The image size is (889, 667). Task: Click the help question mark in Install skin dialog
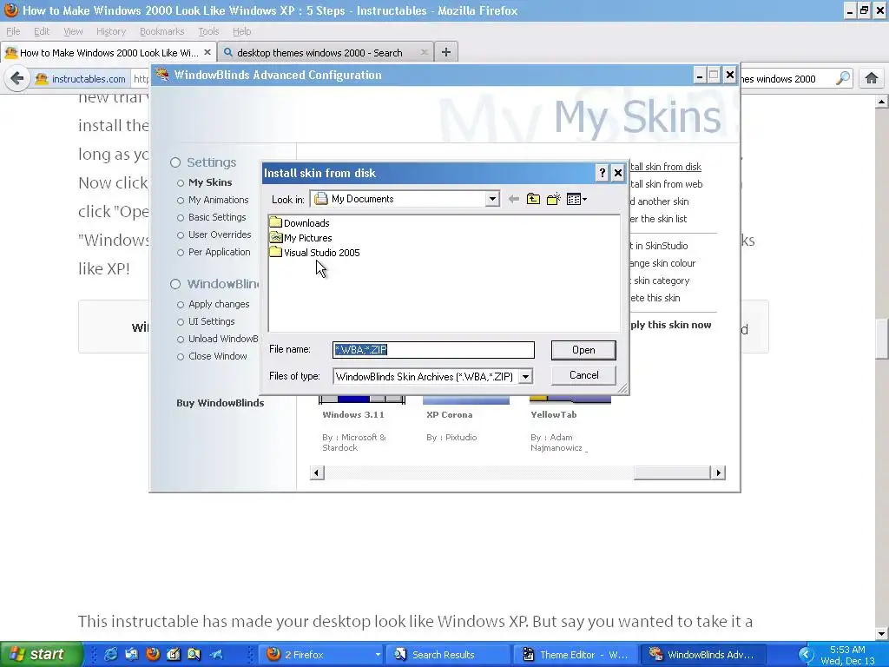(603, 173)
